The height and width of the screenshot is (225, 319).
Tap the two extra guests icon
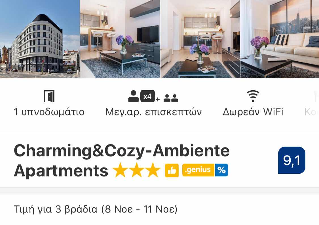tap(171, 98)
